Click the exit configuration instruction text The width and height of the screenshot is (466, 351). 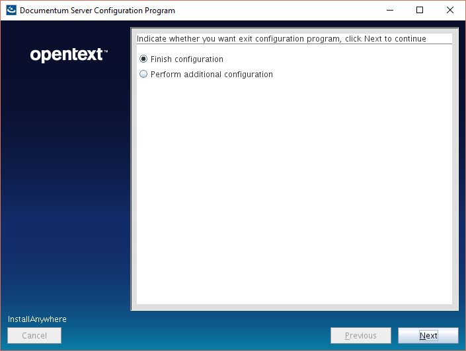tap(281, 39)
